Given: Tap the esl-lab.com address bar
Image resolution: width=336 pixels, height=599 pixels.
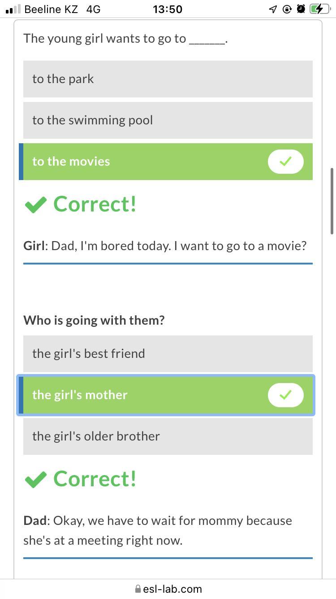Looking at the screenshot, I should [x=172, y=589].
